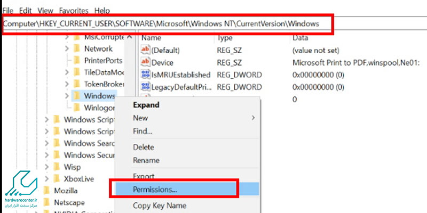Viewport: 427px width, 213px height.
Task: Expand the MsiCorrupte tree node
Action: [x=67, y=37]
